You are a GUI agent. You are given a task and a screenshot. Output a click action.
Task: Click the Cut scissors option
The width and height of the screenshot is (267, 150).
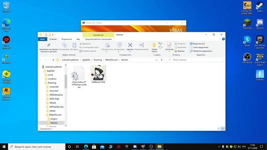(85, 44)
